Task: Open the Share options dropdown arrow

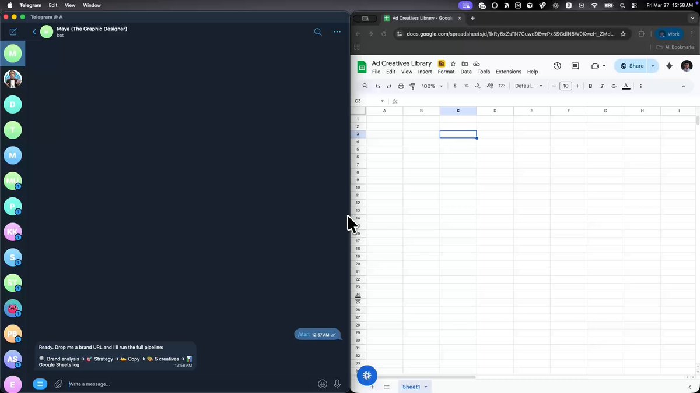Action: (653, 66)
